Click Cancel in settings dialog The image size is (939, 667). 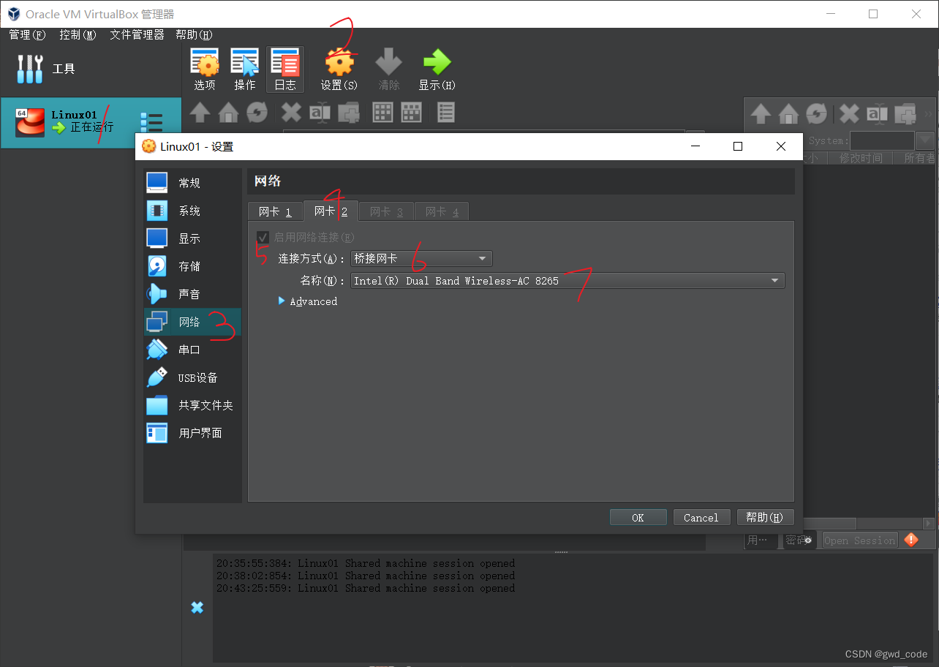(701, 517)
